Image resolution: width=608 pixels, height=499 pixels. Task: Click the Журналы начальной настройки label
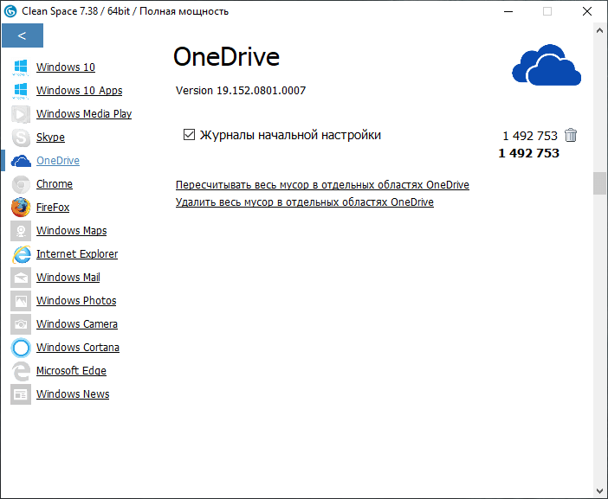tap(290, 135)
